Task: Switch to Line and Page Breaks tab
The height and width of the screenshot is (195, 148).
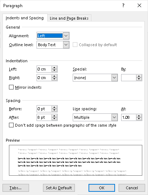Action: pos(69,18)
